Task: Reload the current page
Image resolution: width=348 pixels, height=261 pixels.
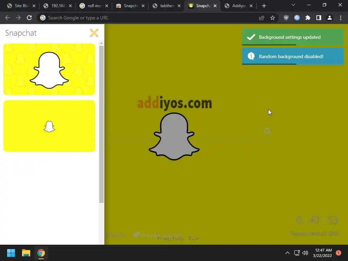Action: 29,18
